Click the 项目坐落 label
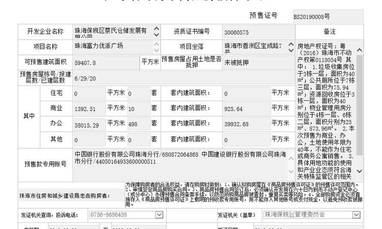Image resolution: width=382 pixels, height=229 pixels. [192, 47]
